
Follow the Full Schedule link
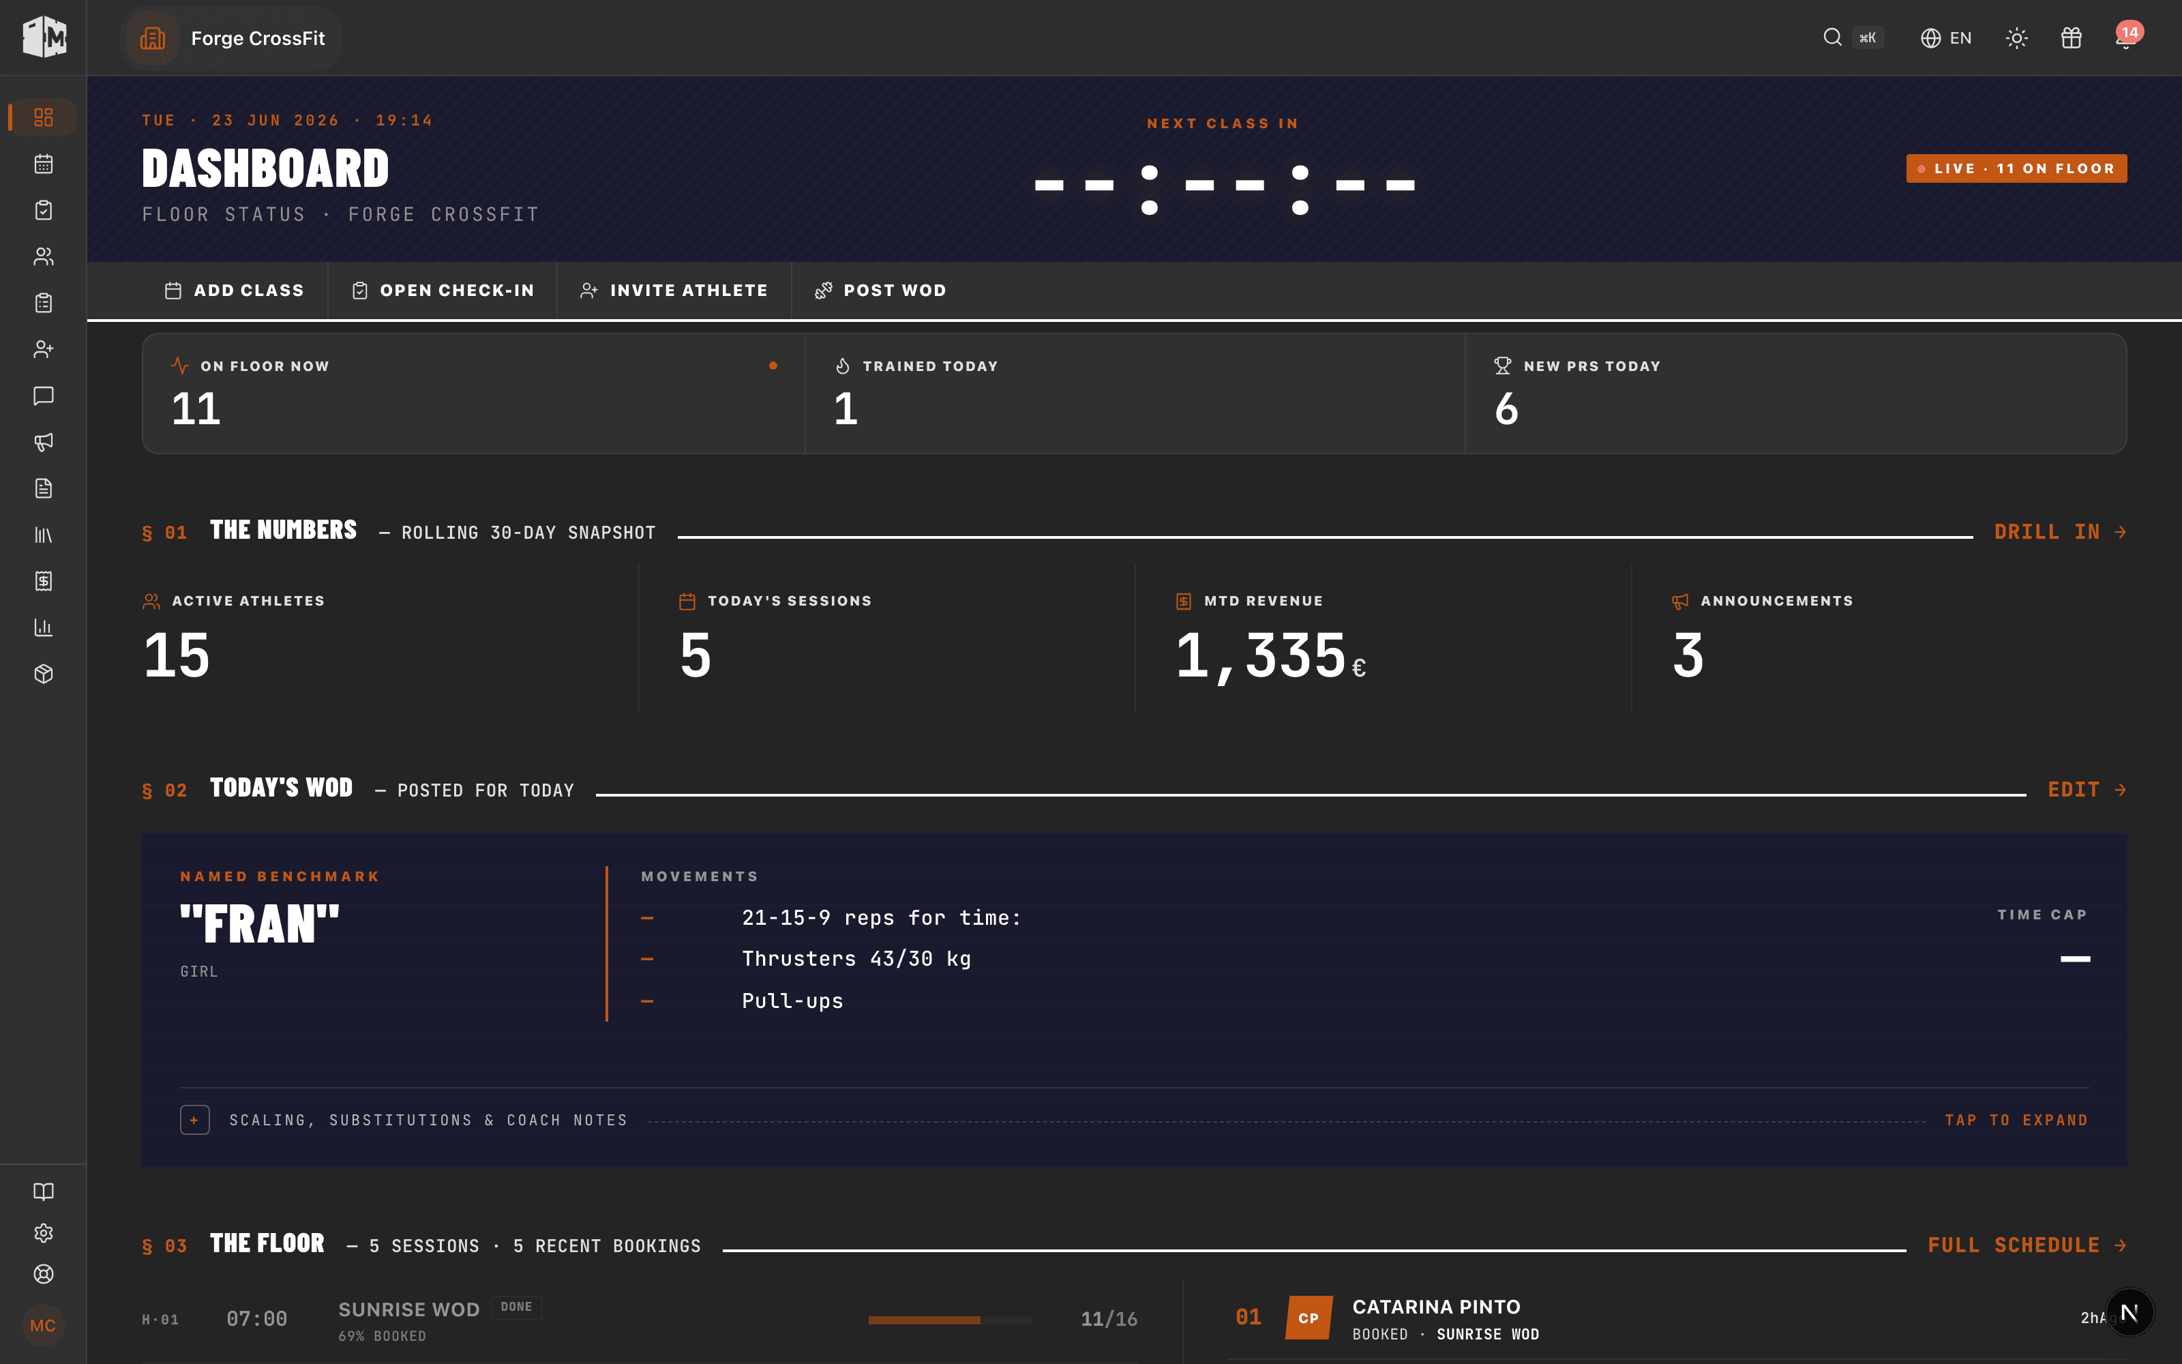(2027, 1246)
